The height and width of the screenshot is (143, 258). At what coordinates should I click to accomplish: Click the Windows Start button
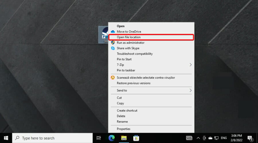6,138
